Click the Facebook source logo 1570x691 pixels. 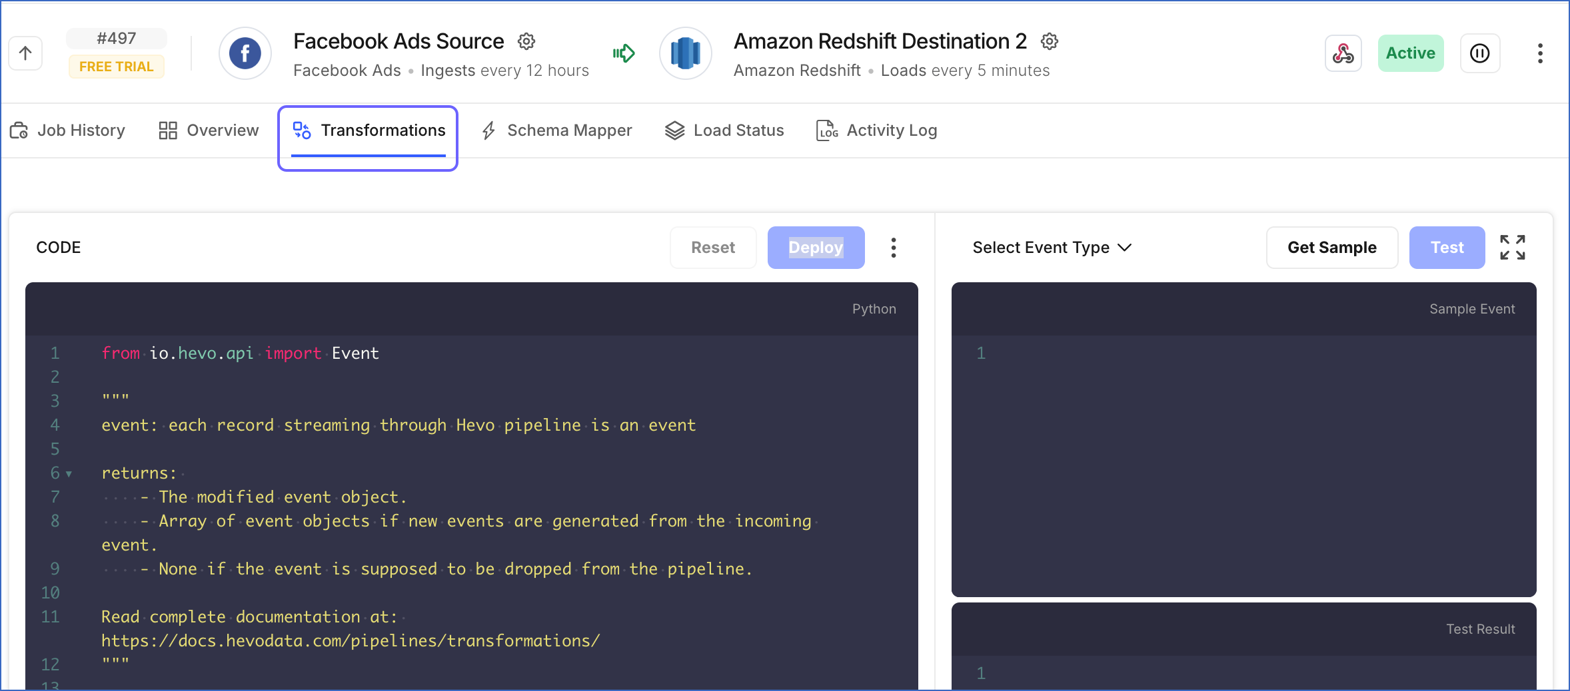[x=245, y=53]
